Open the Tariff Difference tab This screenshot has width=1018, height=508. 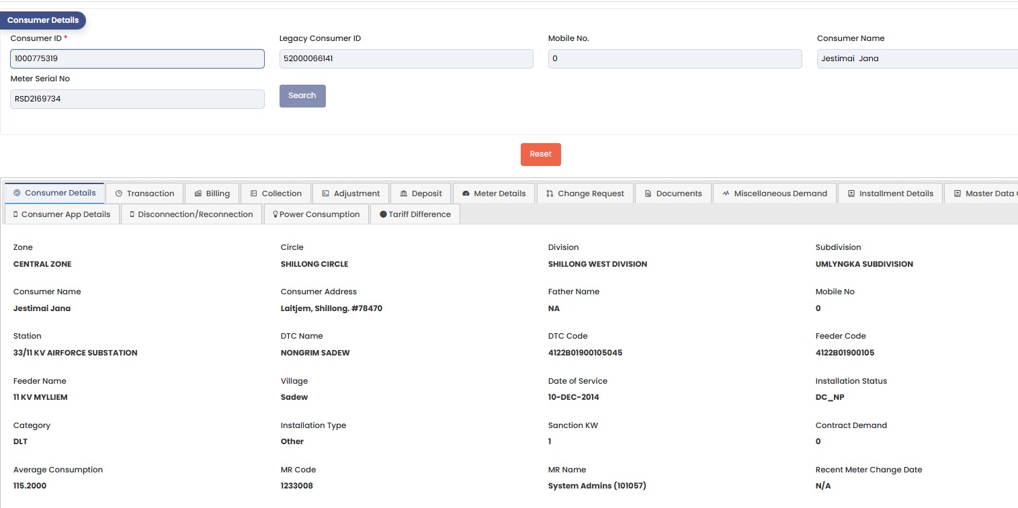(415, 214)
